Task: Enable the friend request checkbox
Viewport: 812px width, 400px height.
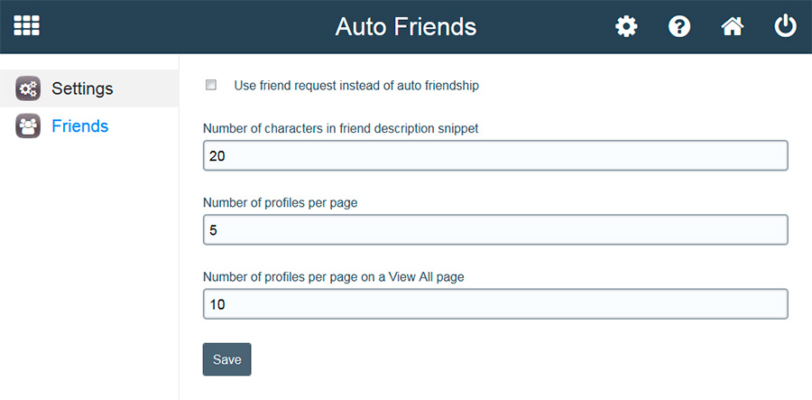Action: click(x=211, y=85)
